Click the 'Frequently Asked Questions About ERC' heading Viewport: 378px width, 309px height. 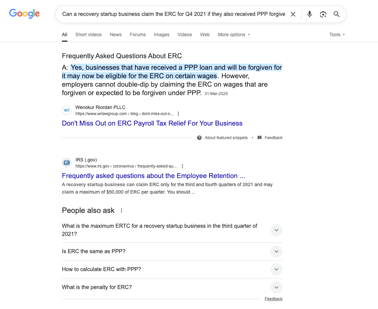(x=122, y=56)
